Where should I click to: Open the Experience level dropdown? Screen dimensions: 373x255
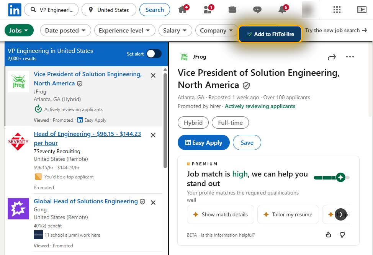tap(124, 31)
